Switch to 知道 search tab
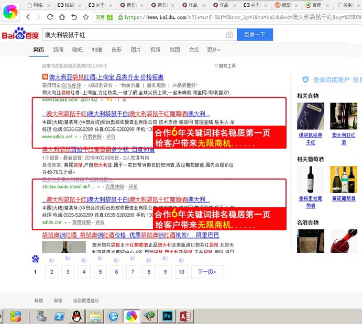362x324 pixels. [x=97, y=50]
